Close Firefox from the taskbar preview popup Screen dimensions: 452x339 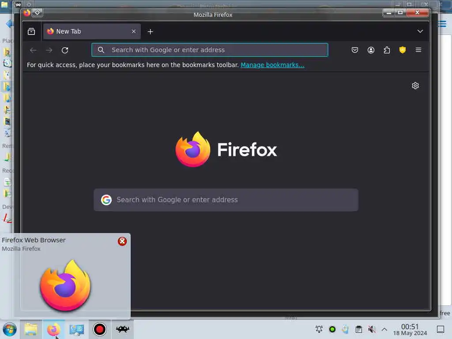(122, 241)
